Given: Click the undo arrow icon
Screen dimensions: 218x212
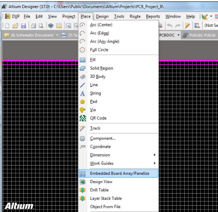Looking at the screenshot, I should coord(170,25).
